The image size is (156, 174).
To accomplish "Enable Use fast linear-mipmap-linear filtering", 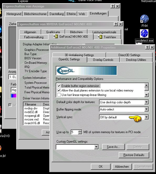I will (x=59, y=95).
